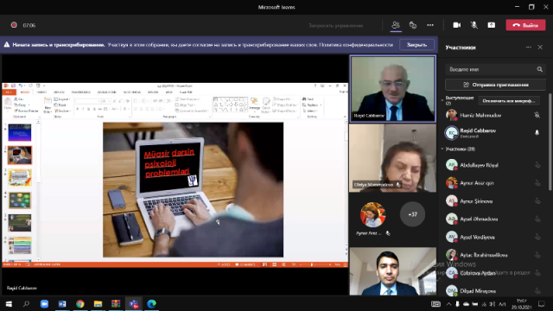Adjust PowerPoint zoom slider
The image size is (553, 311).
tap(312, 264)
